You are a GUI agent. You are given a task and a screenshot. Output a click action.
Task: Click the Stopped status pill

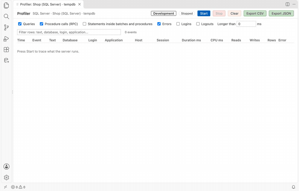[x=187, y=13]
